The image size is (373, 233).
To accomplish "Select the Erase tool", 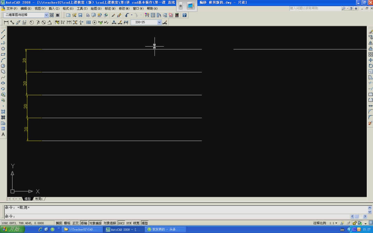I will pyautogui.click(x=371, y=31).
